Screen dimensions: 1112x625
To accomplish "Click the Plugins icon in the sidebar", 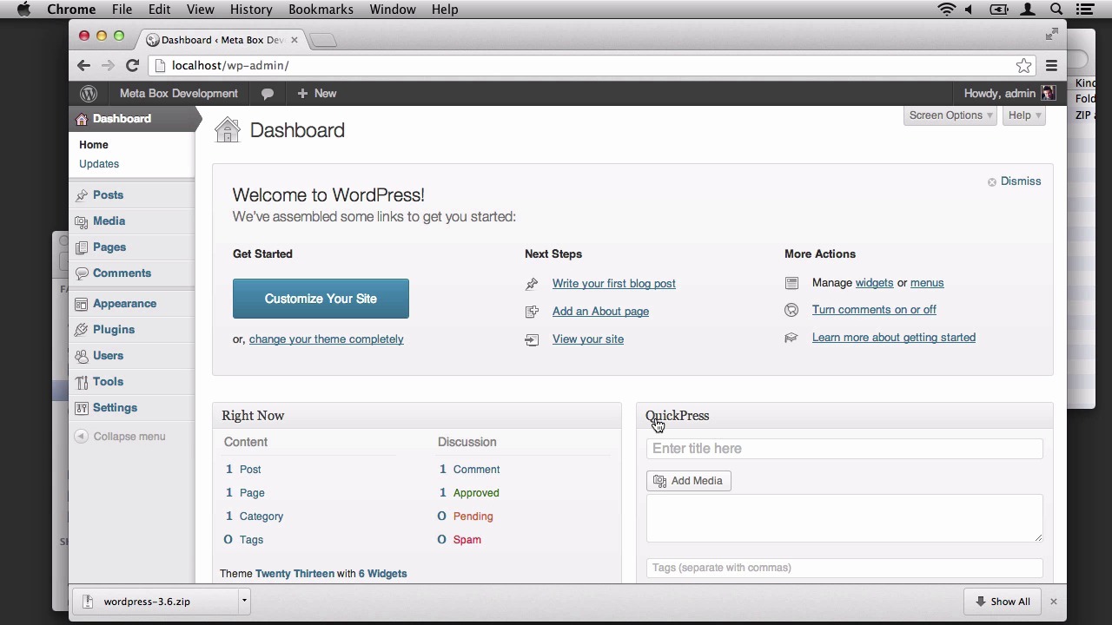I will pos(82,330).
